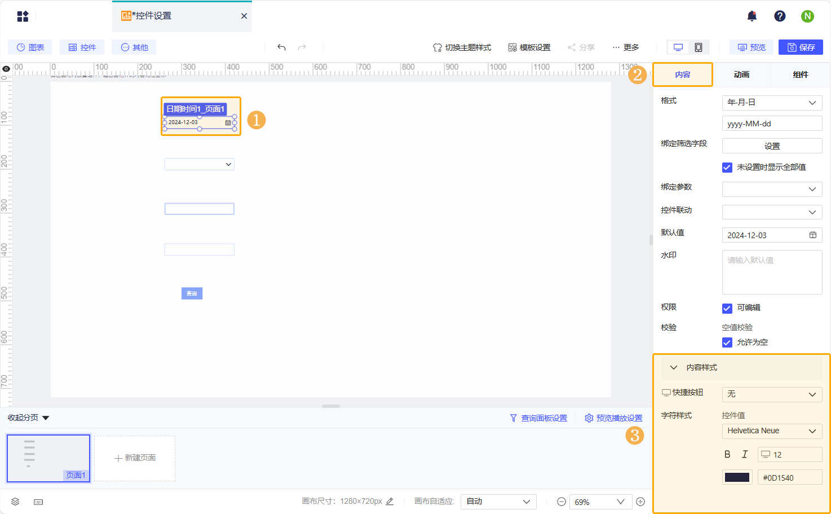831x514 pixels.
Task: Switch to the 内容 tab
Action: point(683,74)
